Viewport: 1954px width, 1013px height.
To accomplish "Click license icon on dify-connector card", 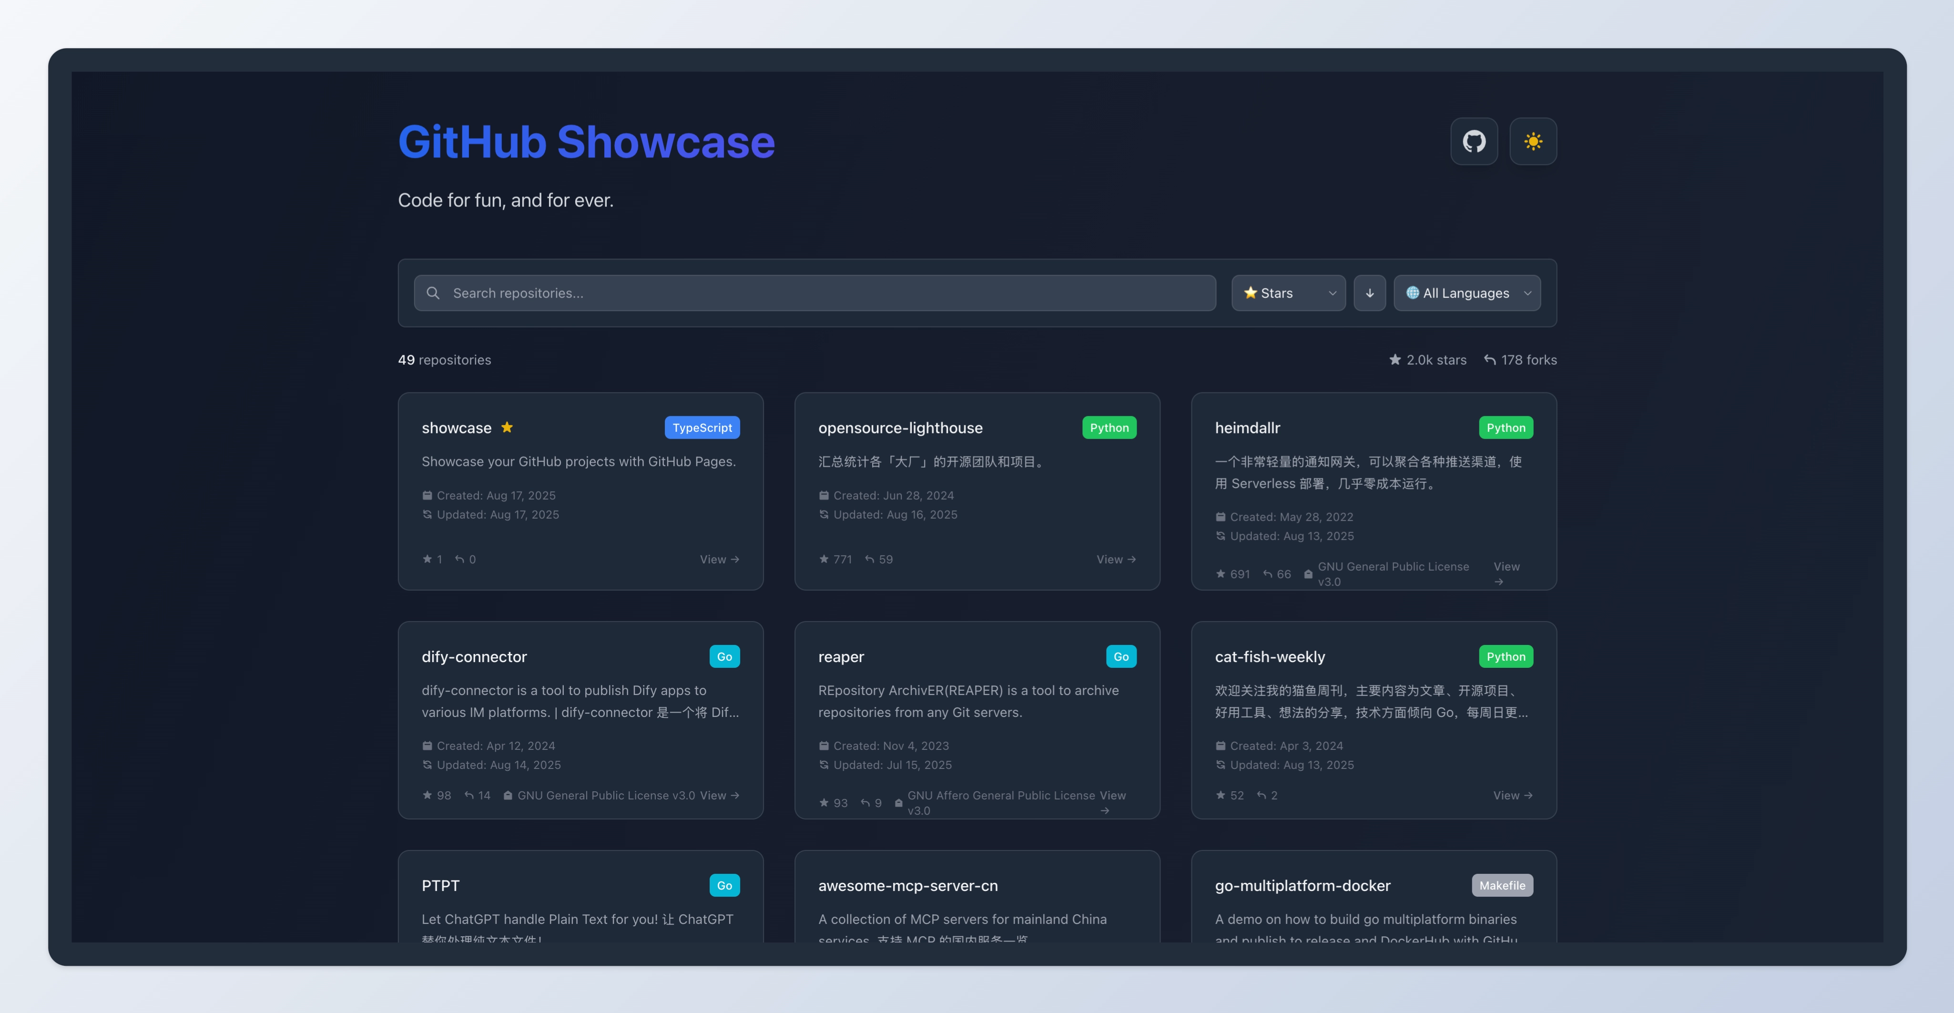I will (508, 795).
